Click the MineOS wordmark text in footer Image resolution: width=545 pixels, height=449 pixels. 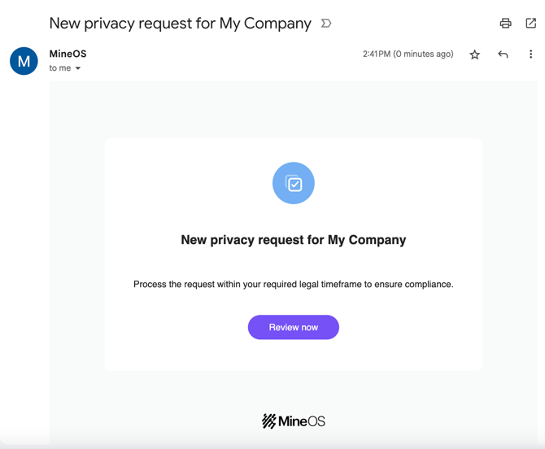pyautogui.click(x=302, y=421)
